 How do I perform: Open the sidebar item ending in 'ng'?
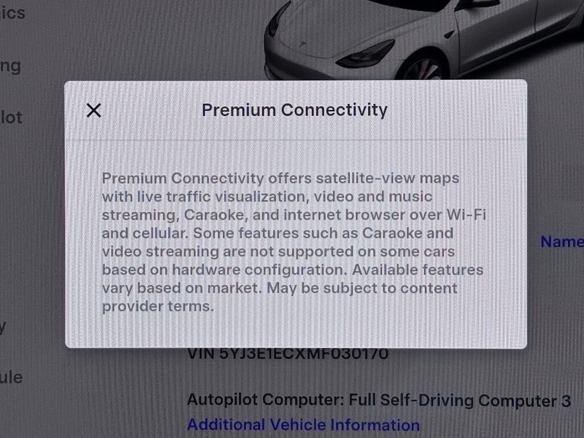click(x=10, y=66)
